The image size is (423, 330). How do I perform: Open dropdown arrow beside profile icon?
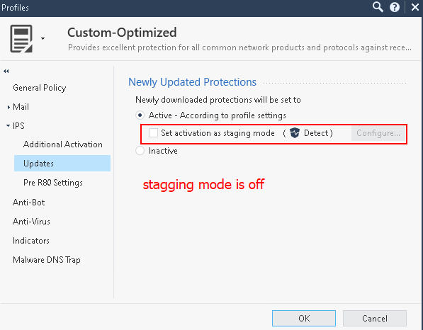tap(43, 38)
